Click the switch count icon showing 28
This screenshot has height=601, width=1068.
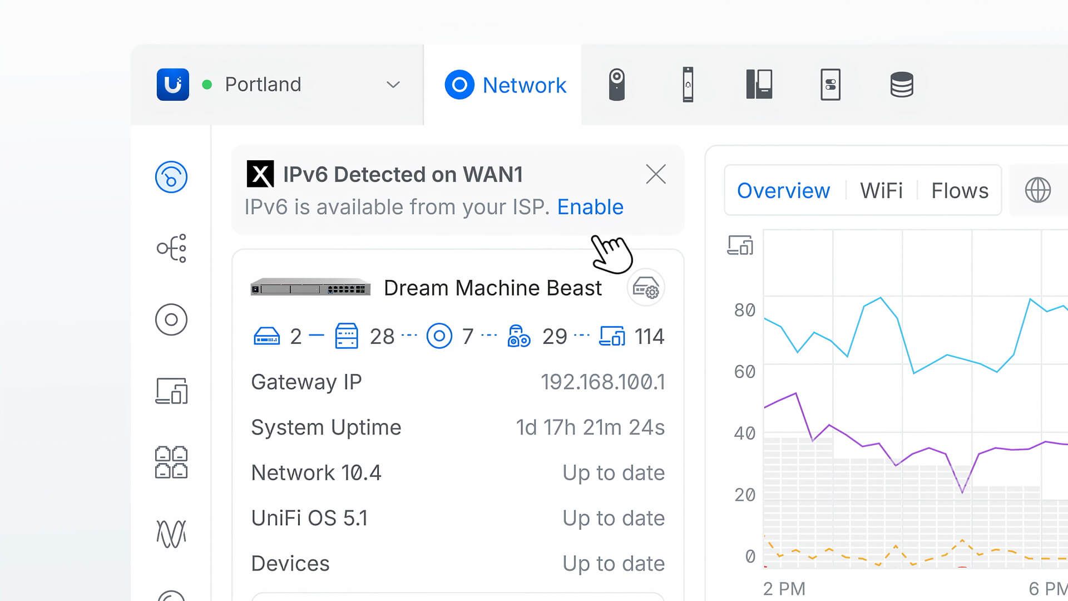(347, 336)
